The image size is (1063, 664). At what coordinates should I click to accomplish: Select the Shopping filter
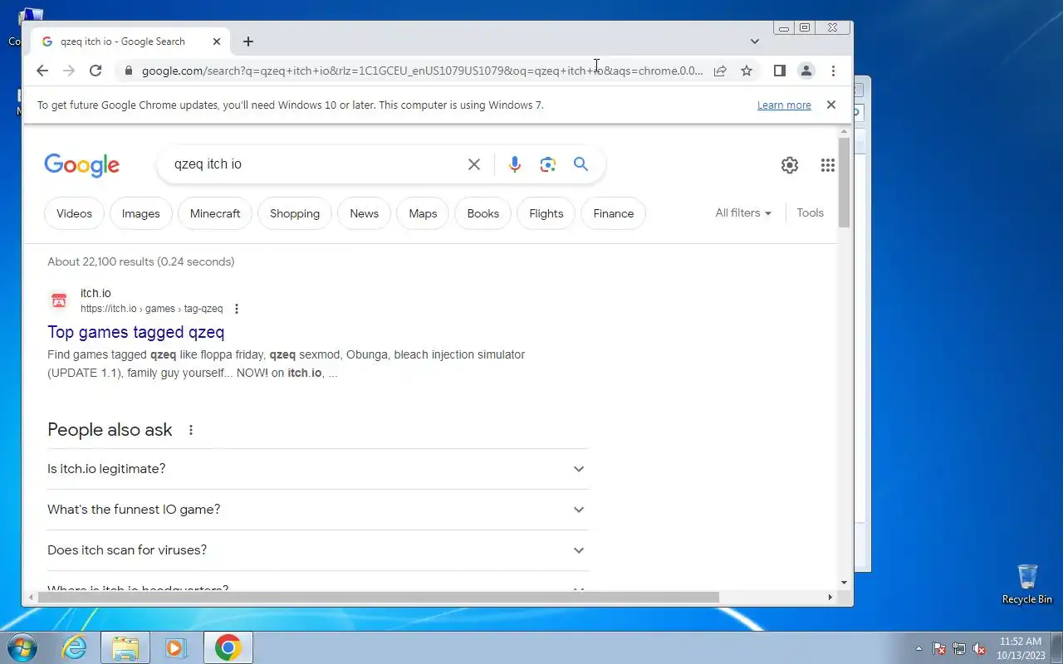coord(295,213)
